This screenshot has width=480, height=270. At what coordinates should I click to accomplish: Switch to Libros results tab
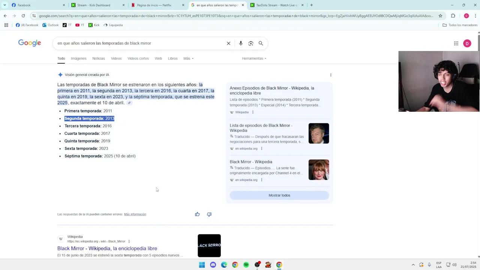[172, 58]
